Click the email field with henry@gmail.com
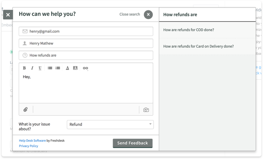 (x=86, y=31)
